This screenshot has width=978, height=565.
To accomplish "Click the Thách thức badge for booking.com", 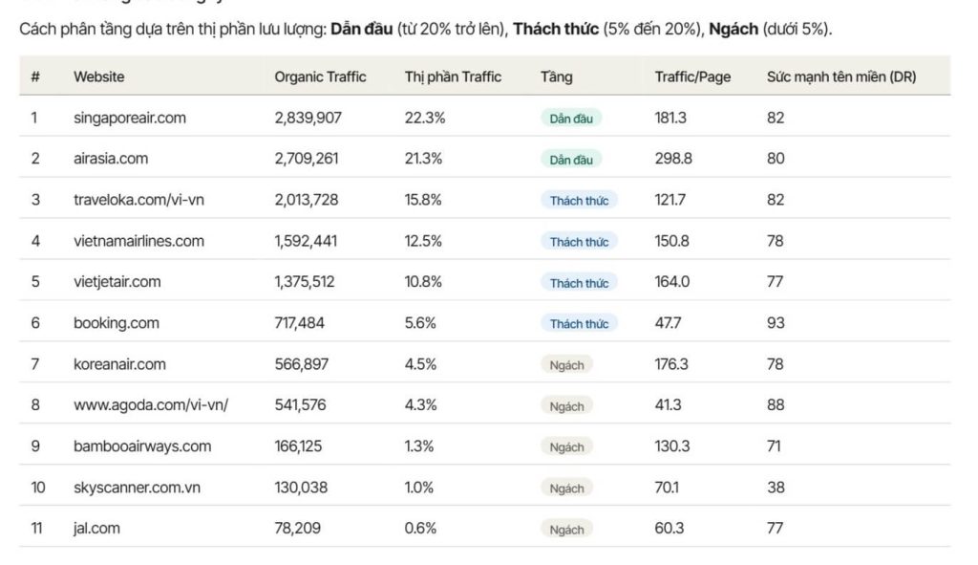I will click(579, 323).
